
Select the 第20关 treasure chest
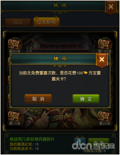[105, 116]
